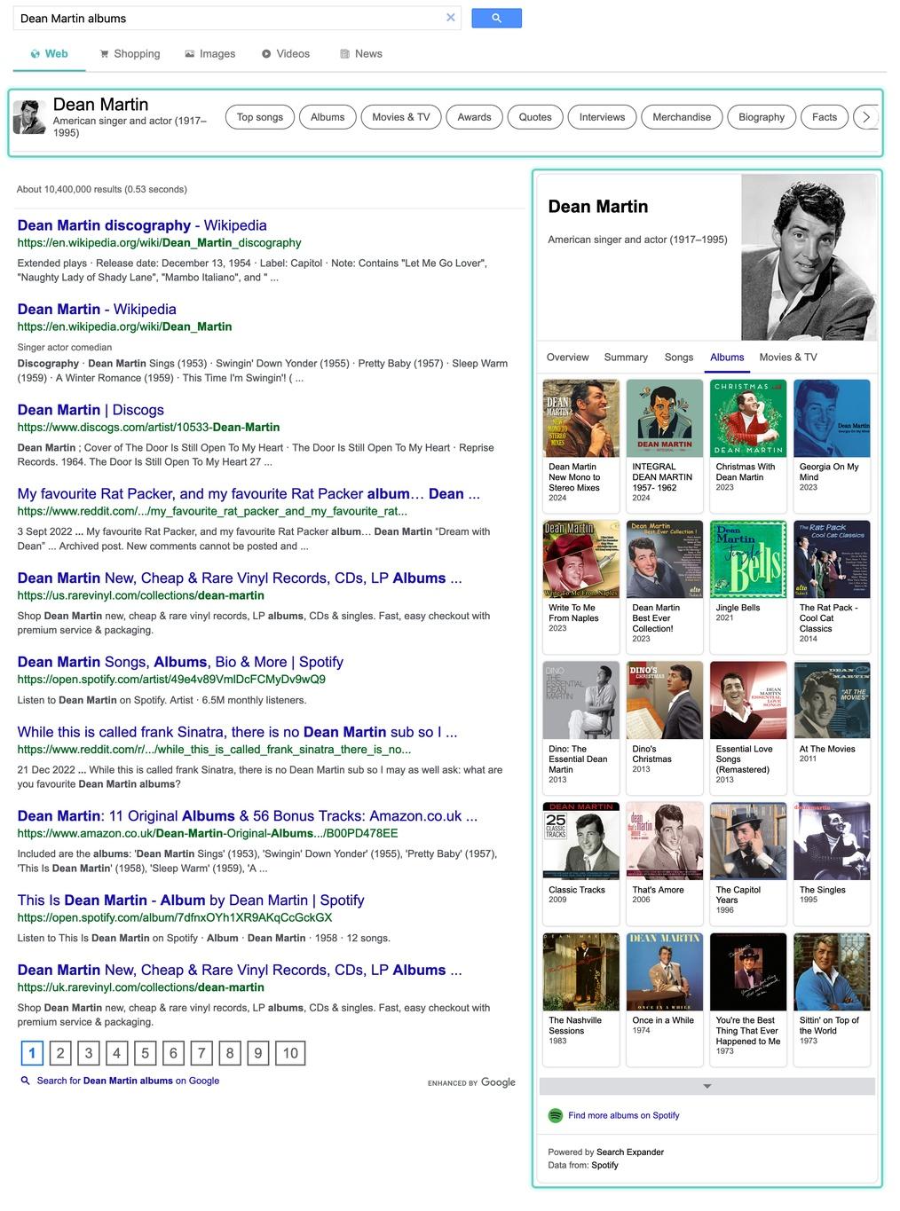900x1211 pixels.
Task: Click Find more albums on Spotify link
Action: 624,1115
